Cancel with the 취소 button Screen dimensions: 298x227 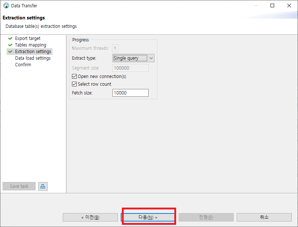(x=264, y=217)
